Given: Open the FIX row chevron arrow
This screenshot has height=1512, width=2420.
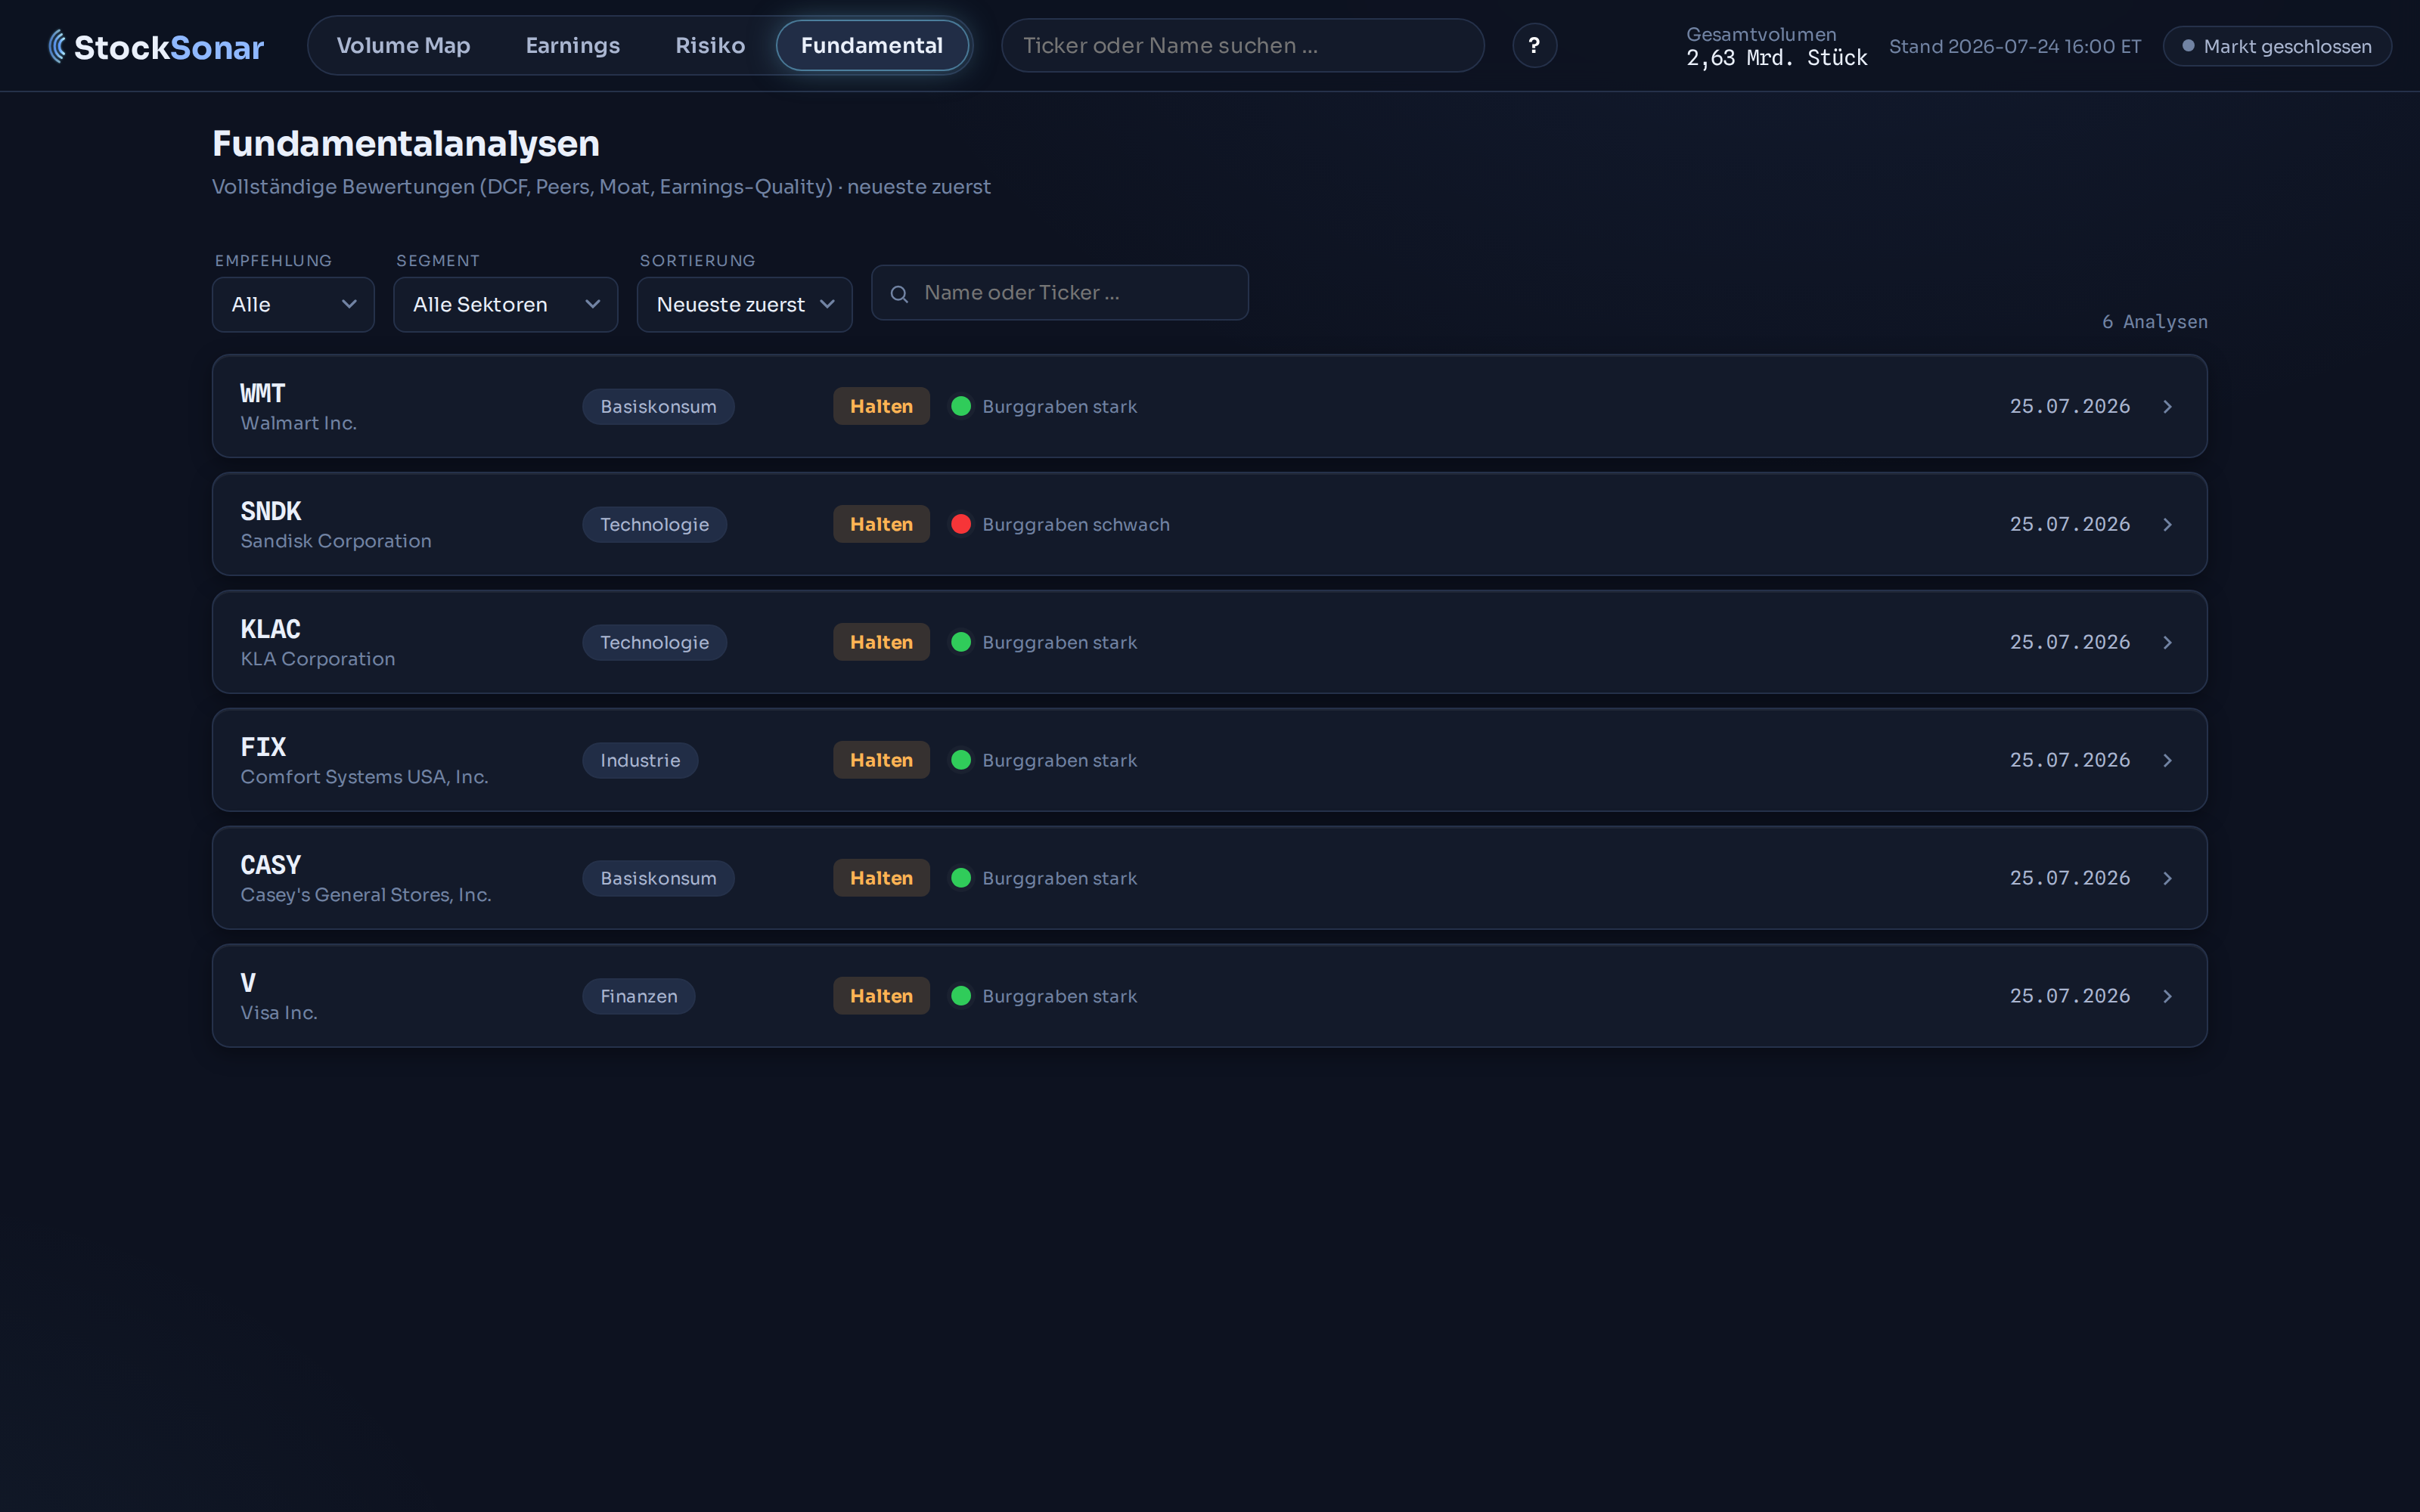Looking at the screenshot, I should click(2167, 760).
